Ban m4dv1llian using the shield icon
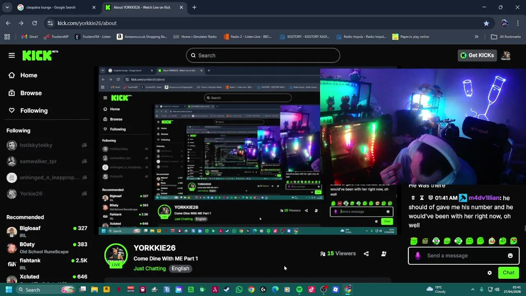Viewport: 526px width, 296px height. pyautogui.click(x=431, y=198)
